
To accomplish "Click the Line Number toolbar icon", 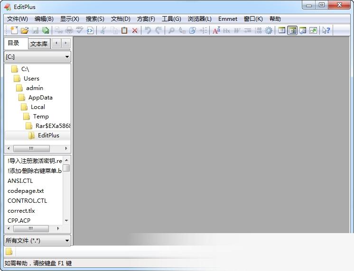I will tap(258, 30).
